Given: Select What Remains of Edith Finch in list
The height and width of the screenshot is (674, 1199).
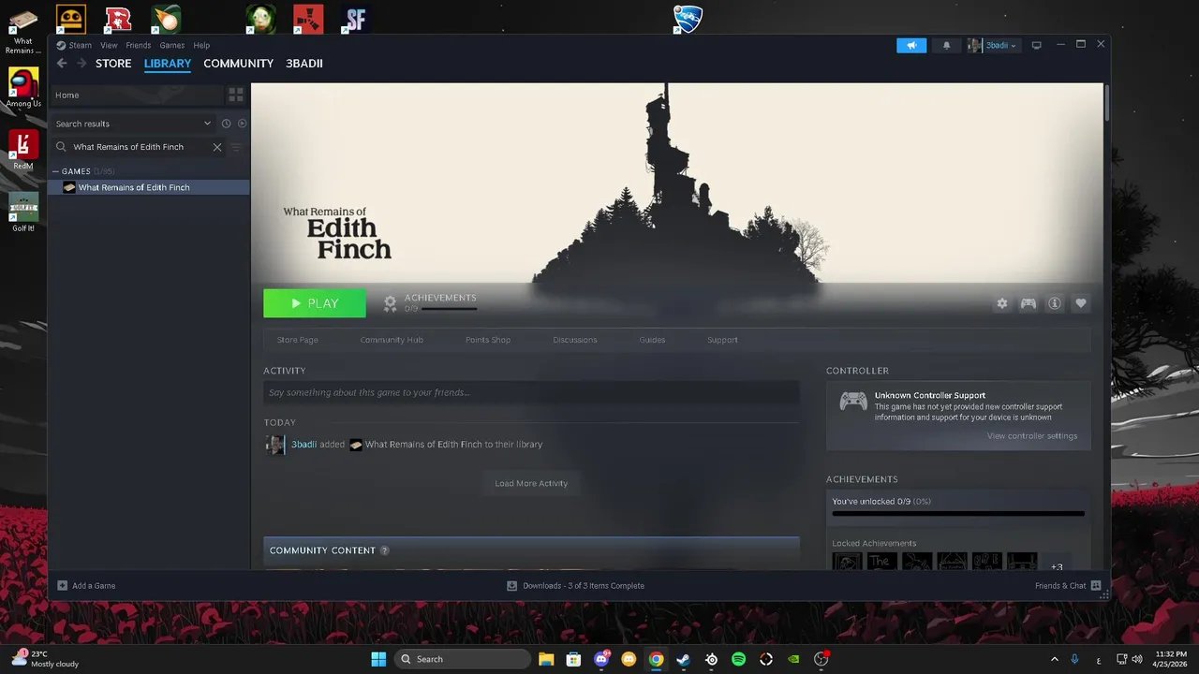Looking at the screenshot, I should pos(149,187).
